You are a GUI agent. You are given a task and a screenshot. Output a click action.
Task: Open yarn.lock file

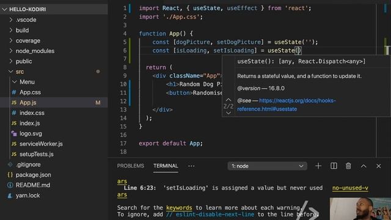pyautogui.click(x=27, y=196)
